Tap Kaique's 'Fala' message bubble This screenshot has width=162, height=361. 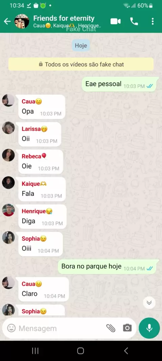42,189
